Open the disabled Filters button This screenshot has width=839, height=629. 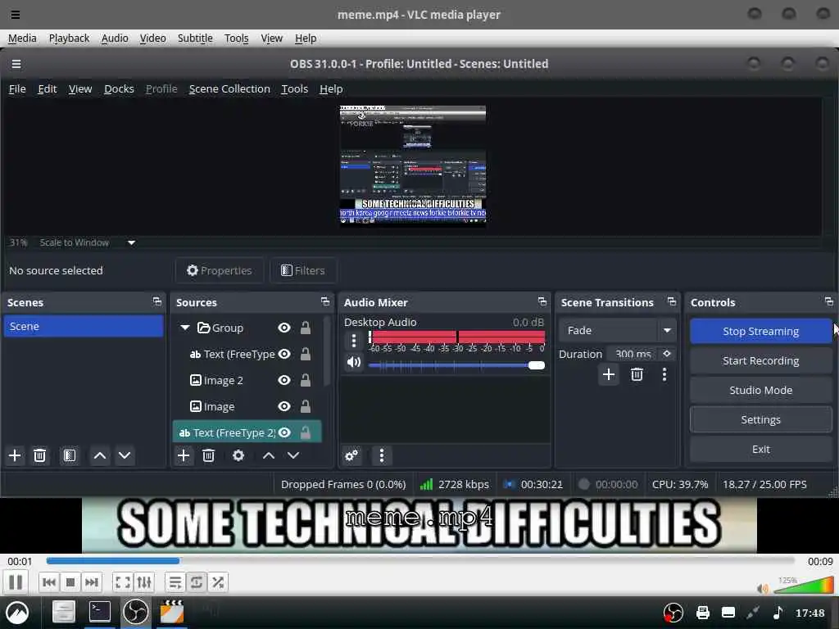[303, 270]
